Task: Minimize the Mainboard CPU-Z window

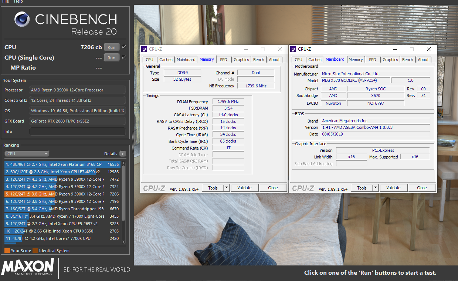Action: [394, 49]
